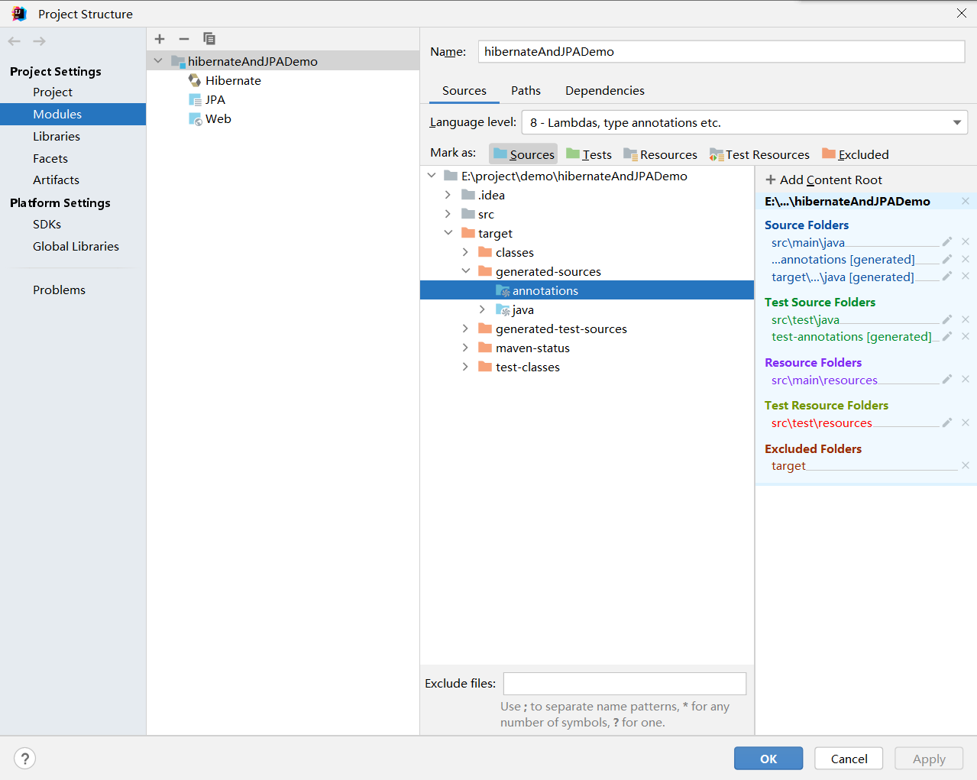Open Project settings in sidebar
This screenshot has width=977, height=780.
click(x=53, y=92)
